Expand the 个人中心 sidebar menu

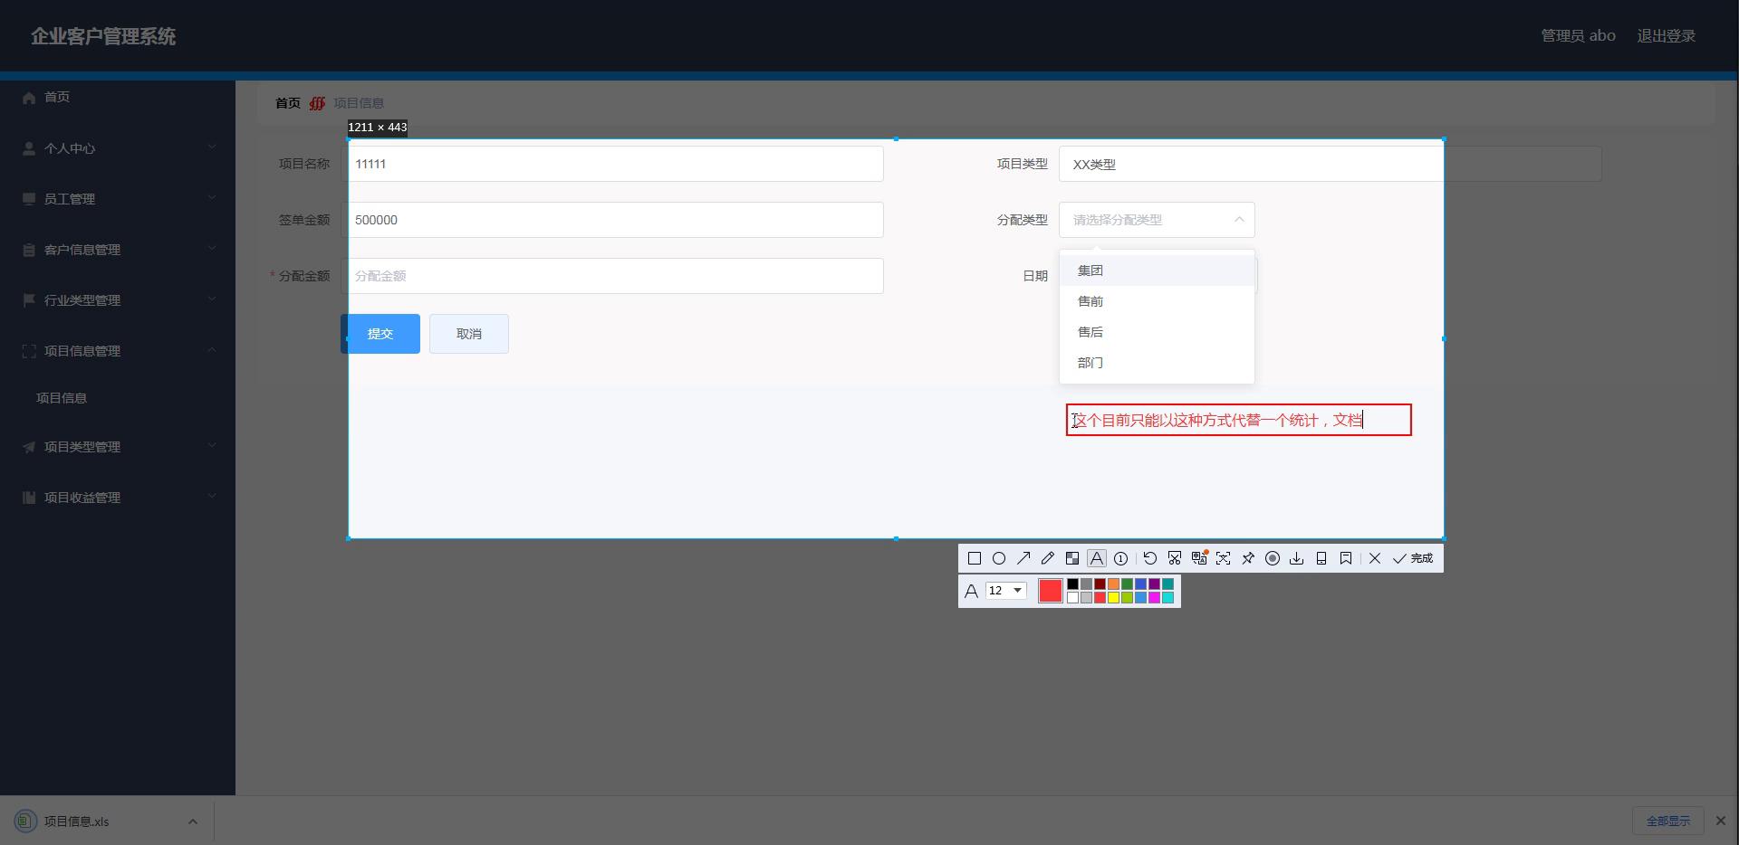point(118,148)
